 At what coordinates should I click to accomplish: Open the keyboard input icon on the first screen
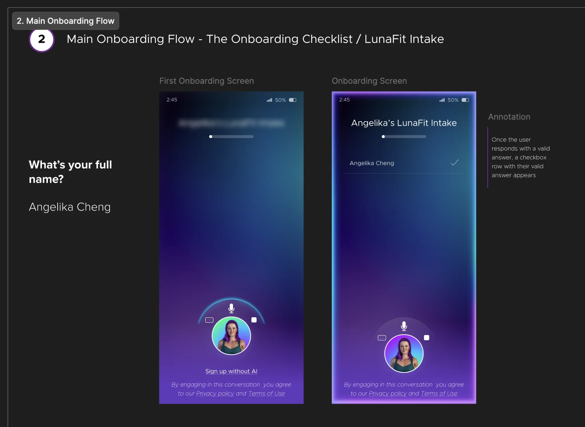click(209, 319)
